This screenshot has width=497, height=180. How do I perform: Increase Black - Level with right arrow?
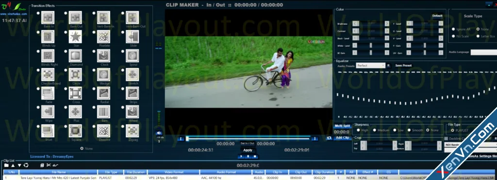(387, 38)
